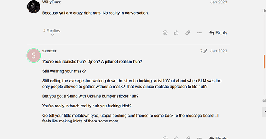Open WillyBurz's profile avatar
The width and height of the screenshot is (266, 139).
coord(34,7)
